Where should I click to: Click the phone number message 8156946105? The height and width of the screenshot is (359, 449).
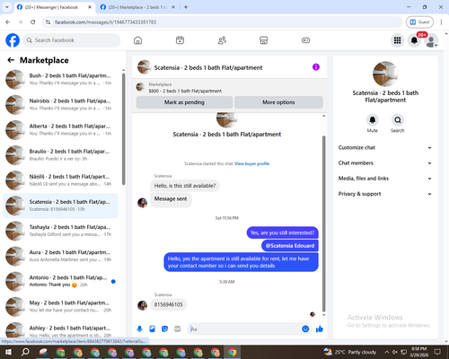coord(168,304)
